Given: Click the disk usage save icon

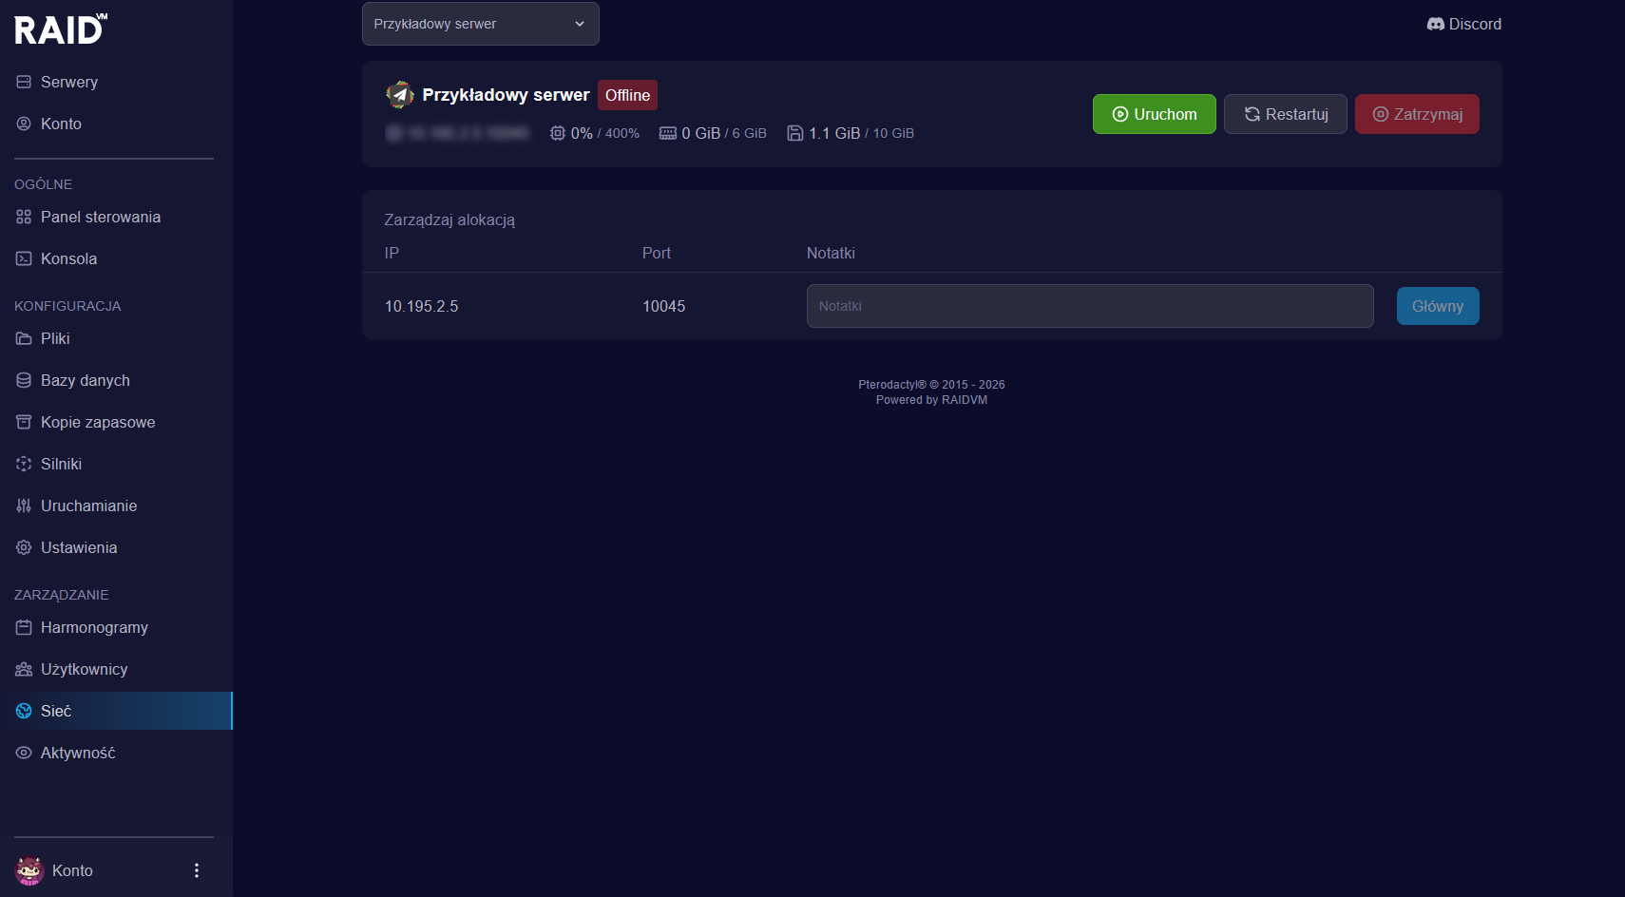Looking at the screenshot, I should pyautogui.click(x=795, y=133).
